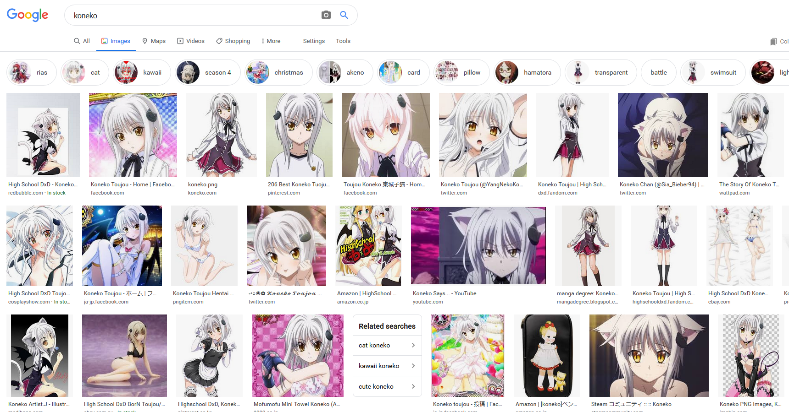Select the 'rias' suggestion chip
This screenshot has height=412, width=789.
click(x=31, y=72)
